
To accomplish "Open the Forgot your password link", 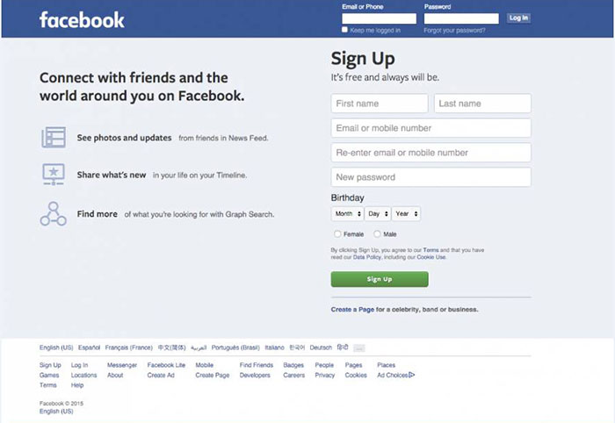I will coord(454,30).
